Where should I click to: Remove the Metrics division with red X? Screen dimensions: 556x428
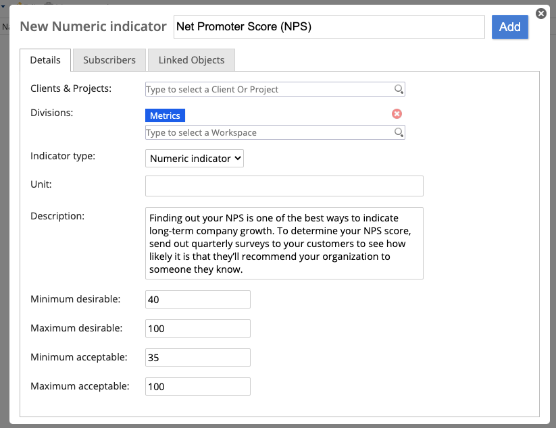click(397, 113)
